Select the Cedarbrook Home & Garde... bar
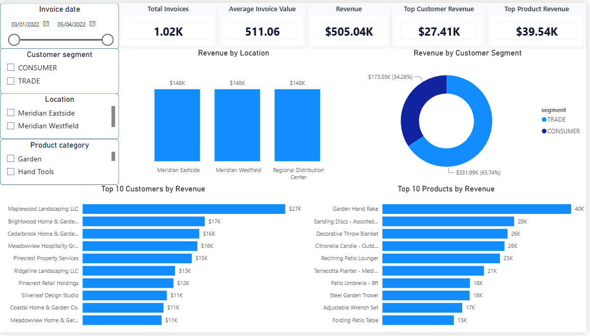 point(141,234)
